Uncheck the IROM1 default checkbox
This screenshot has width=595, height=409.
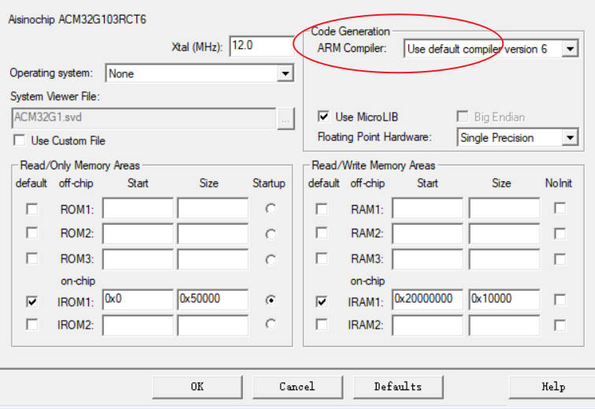[x=32, y=302]
